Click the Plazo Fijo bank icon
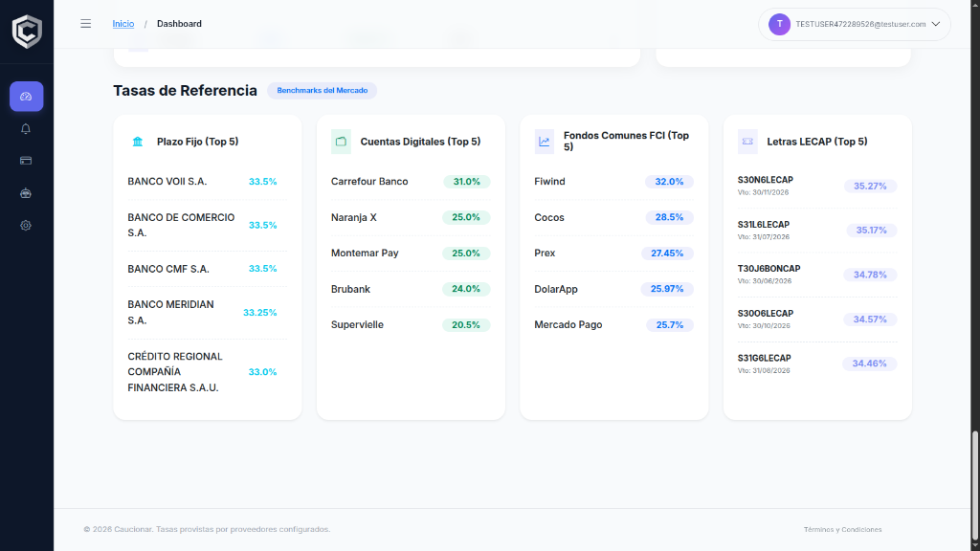This screenshot has height=551, width=980. click(138, 142)
